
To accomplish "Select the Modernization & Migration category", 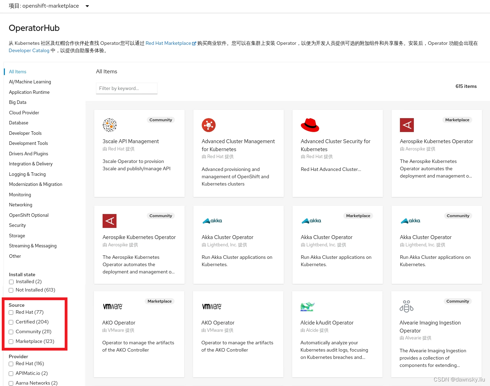I will coord(36,184).
